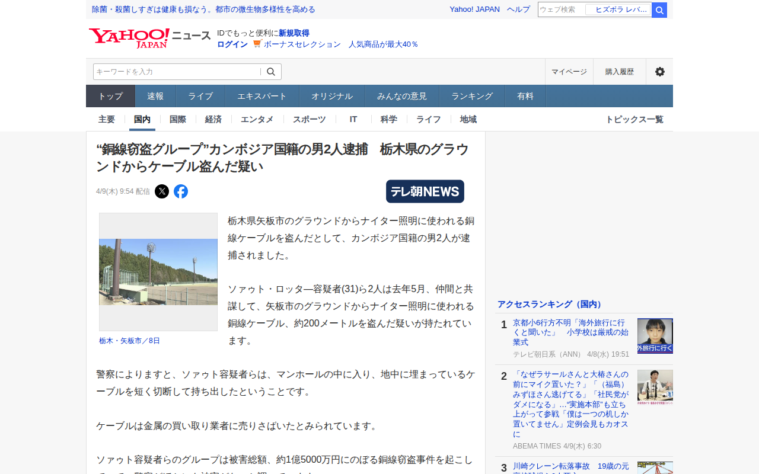Open the rank 1 article thumbnail
759x474 pixels.
(x=655, y=336)
